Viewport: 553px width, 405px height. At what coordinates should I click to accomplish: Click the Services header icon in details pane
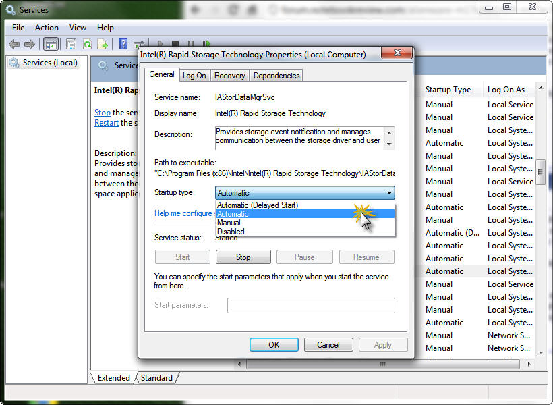103,65
